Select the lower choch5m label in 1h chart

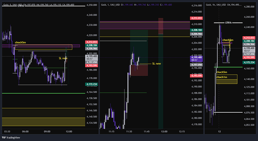[222, 72]
